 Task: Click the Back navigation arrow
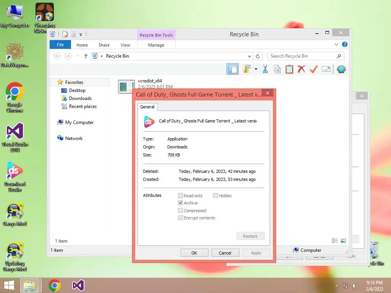pos(57,56)
